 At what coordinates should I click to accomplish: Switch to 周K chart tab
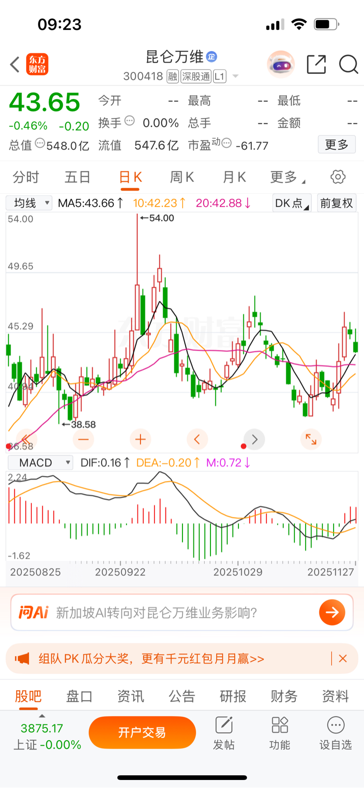coord(182,177)
